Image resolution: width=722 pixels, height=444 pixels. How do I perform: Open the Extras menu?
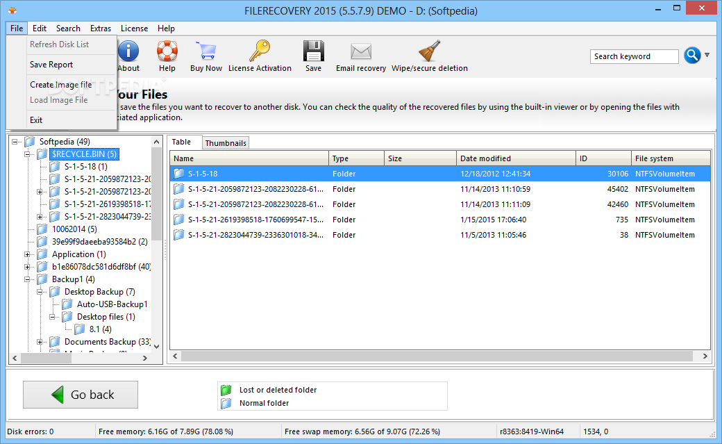pyautogui.click(x=101, y=28)
